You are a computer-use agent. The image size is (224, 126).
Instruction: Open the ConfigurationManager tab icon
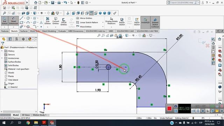(x=17, y=39)
